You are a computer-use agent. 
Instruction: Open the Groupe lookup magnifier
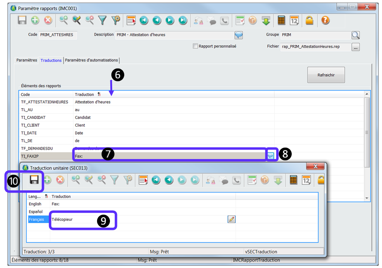(355, 35)
